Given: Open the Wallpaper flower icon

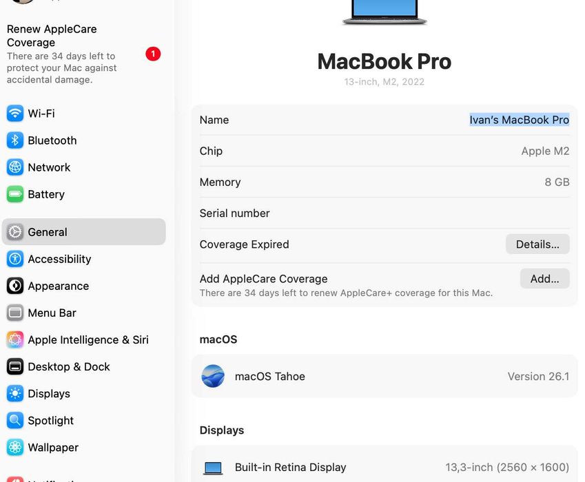Looking at the screenshot, I should 15,448.
